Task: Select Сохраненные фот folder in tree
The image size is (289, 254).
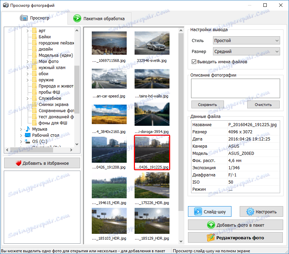Action: pyautogui.click(x=56, y=111)
